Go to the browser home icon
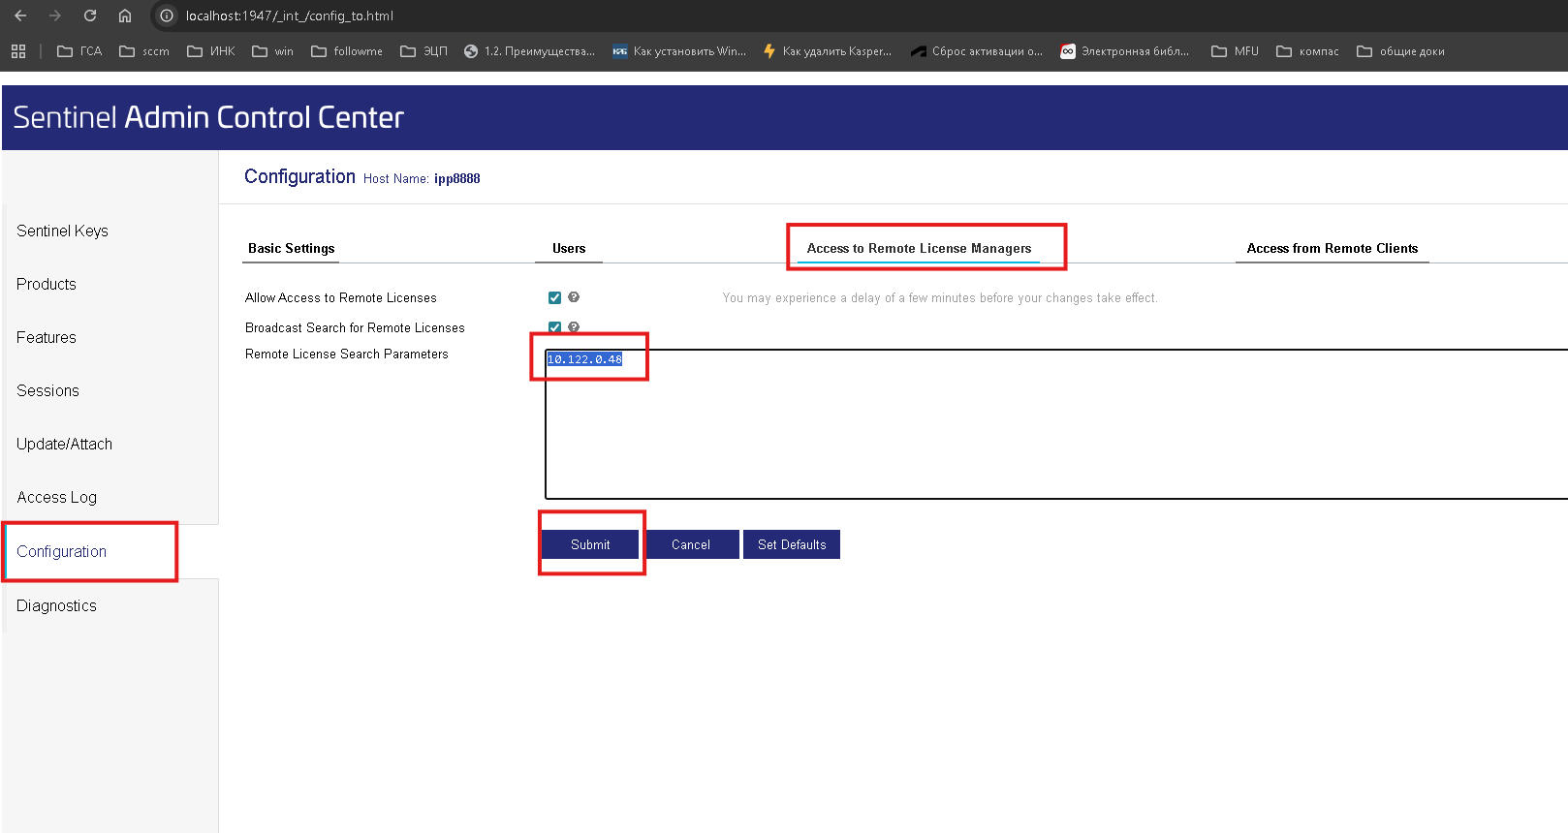The image size is (1568, 833). pos(125,15)
